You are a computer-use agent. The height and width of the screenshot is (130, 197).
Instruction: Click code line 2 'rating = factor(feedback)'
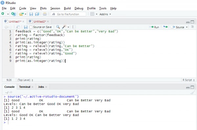[x=40, y=35]
